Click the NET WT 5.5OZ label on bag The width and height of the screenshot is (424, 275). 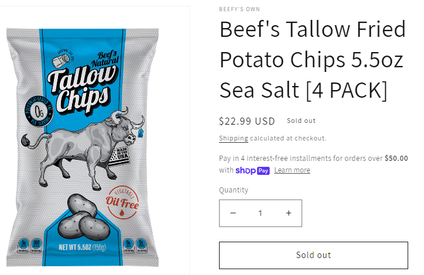83,247
